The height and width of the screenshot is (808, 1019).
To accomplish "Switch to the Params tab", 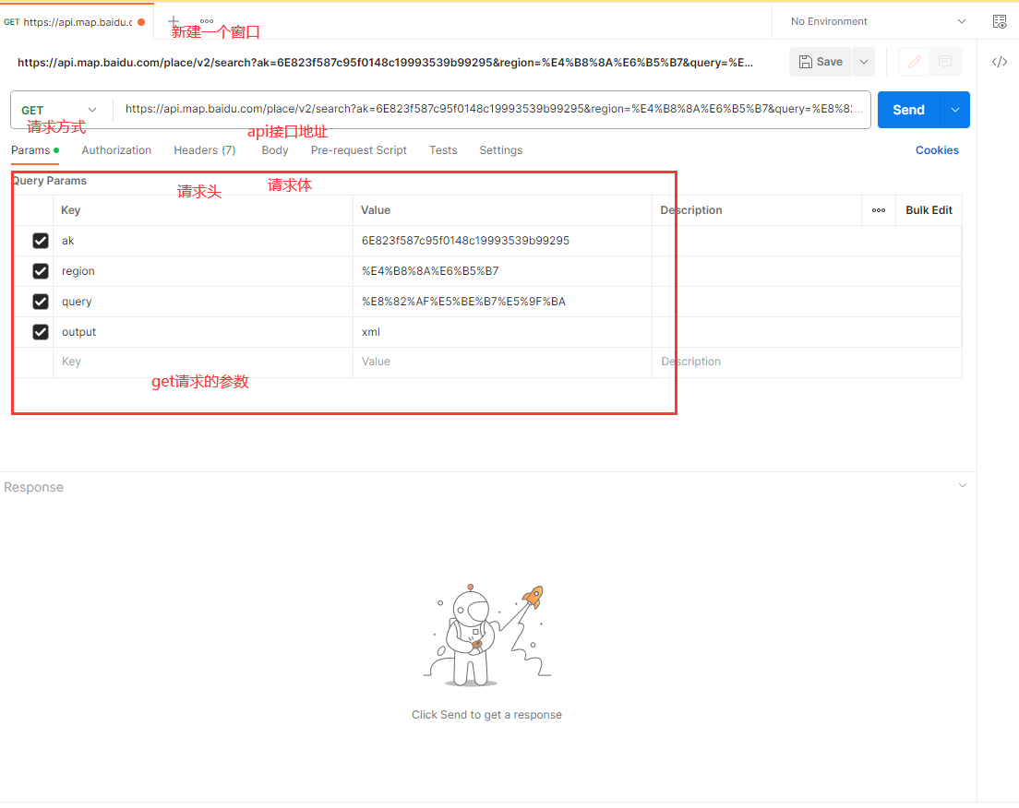I will tap(34, 150).
